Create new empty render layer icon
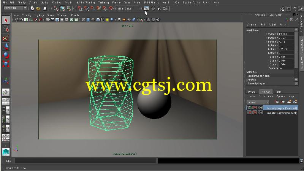 point(289,102)
